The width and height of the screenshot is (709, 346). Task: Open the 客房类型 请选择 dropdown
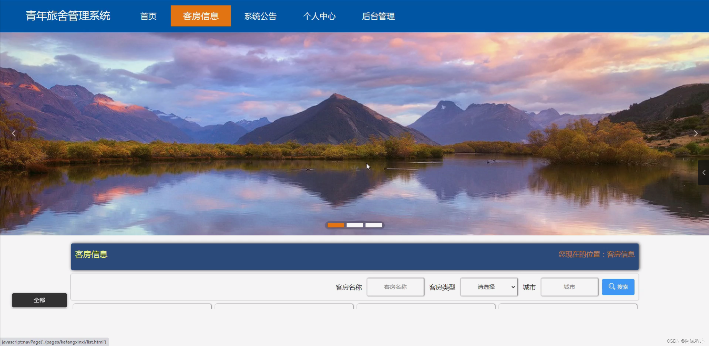click(x=489, y=287)
